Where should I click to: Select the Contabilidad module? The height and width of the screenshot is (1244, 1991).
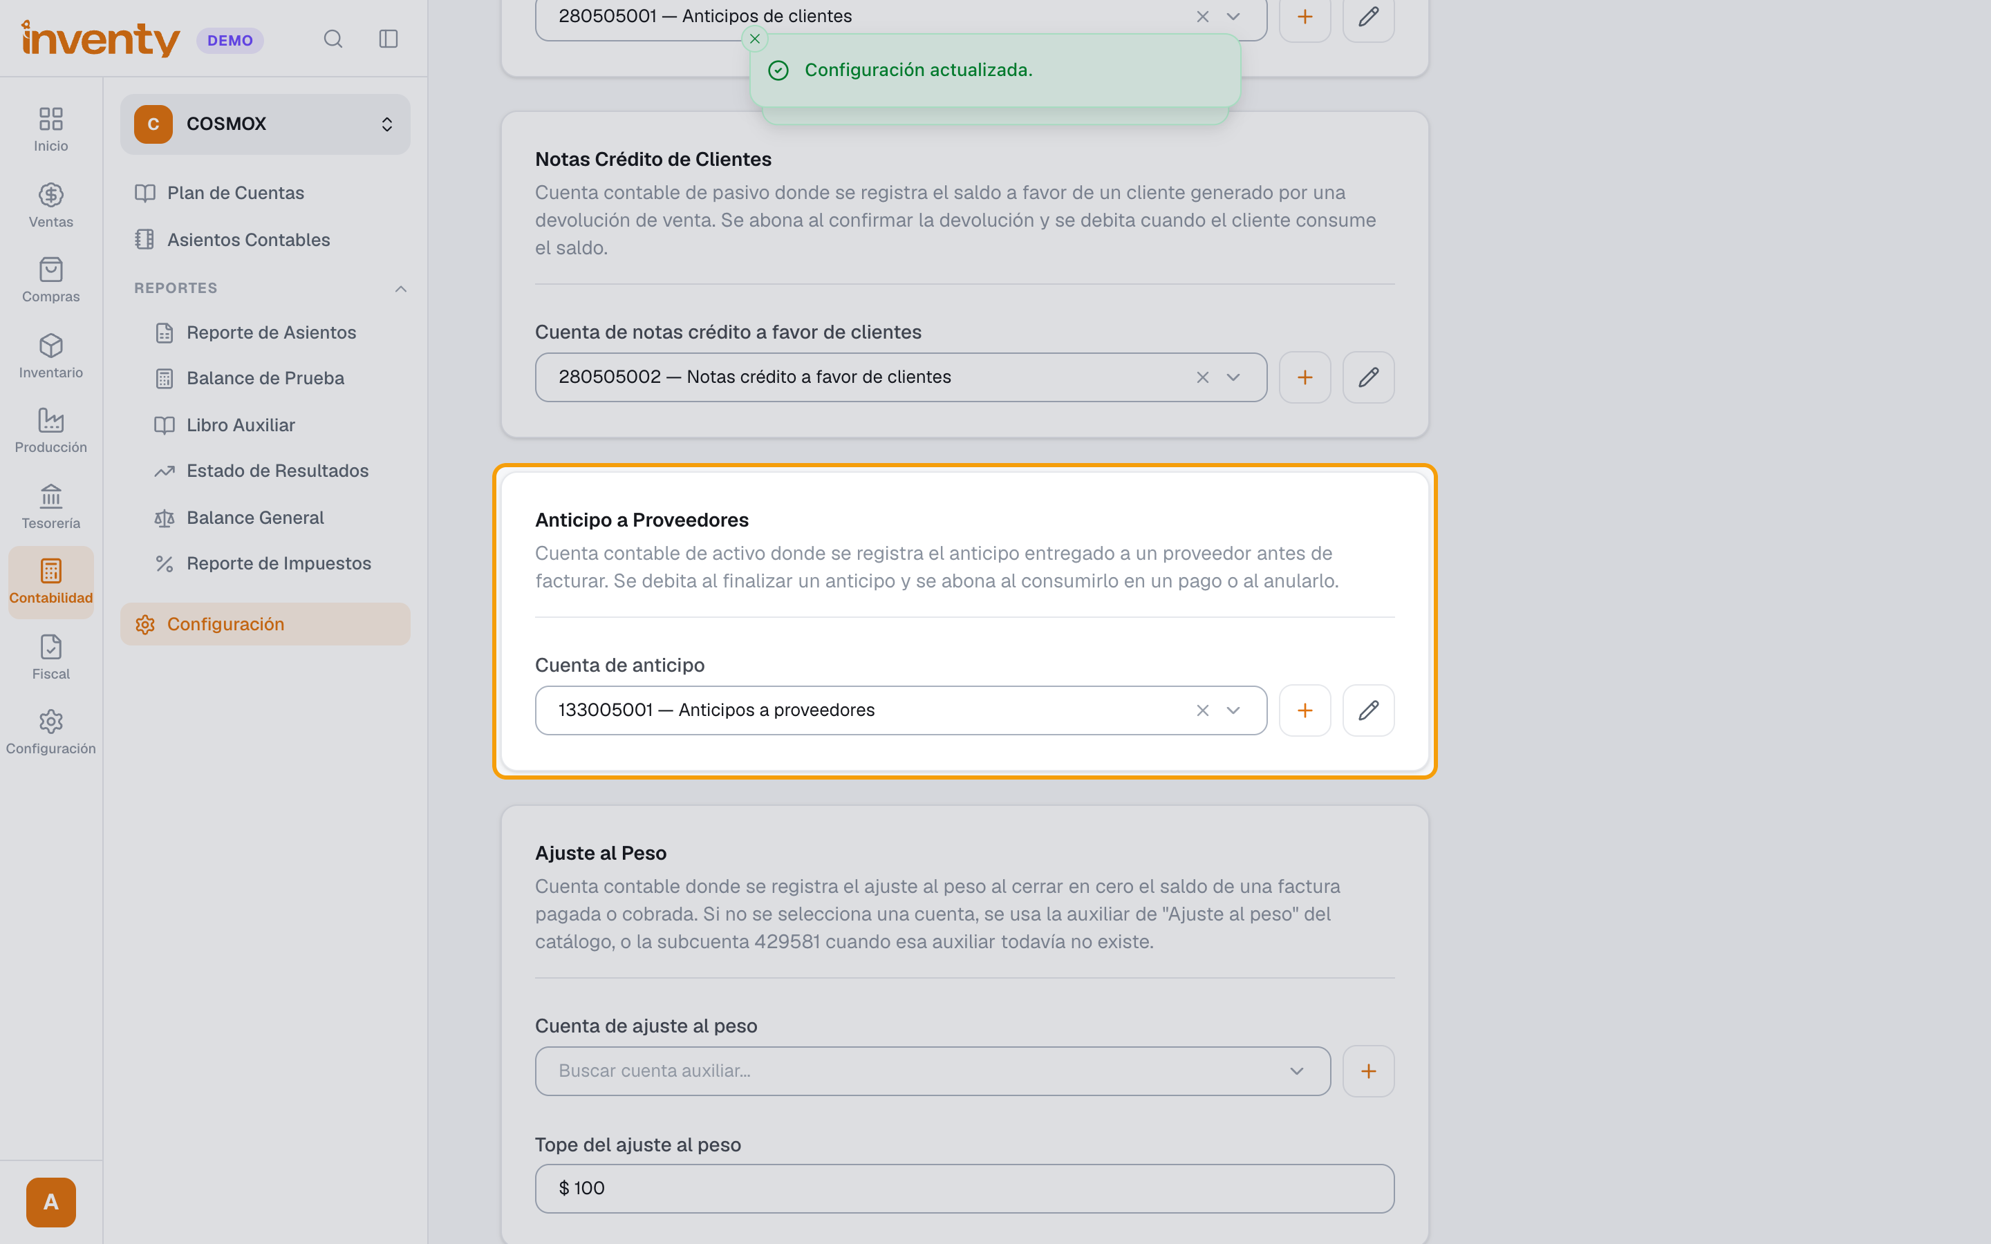51,582
